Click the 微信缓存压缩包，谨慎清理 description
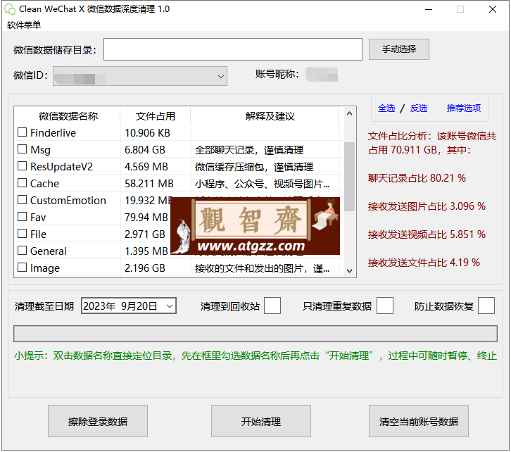 pyautogui.click(x=254, y=167)
